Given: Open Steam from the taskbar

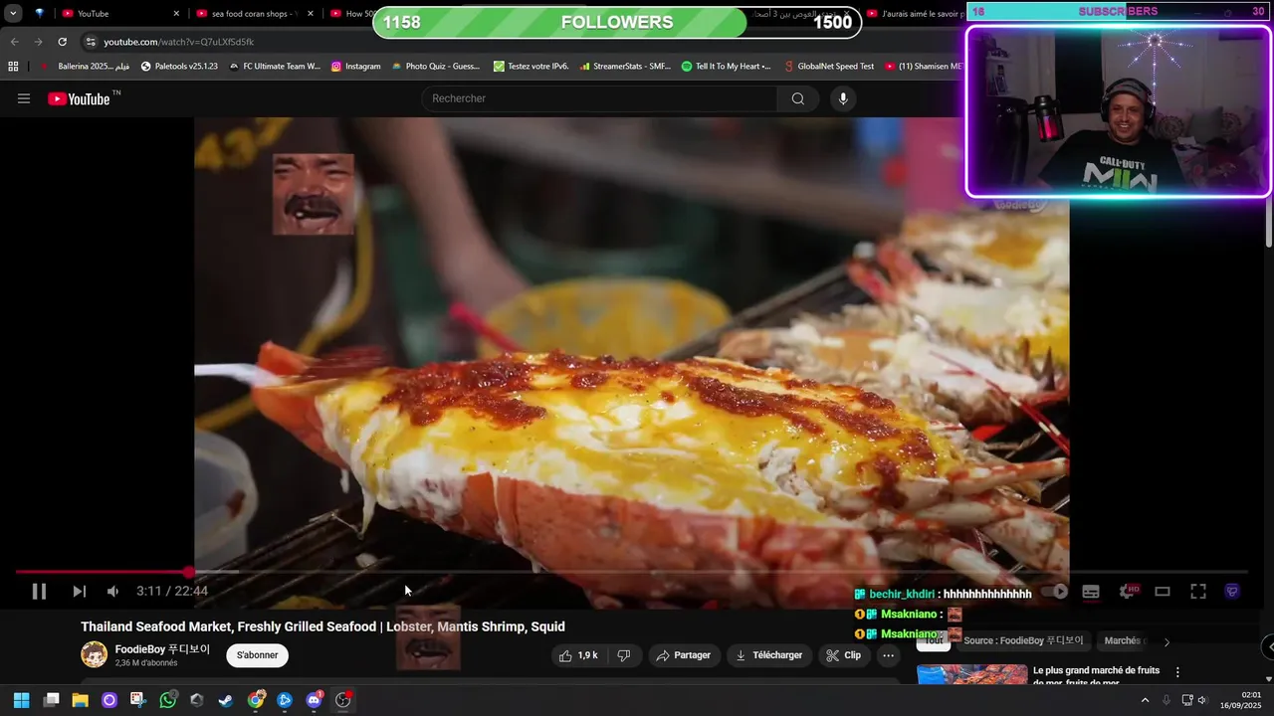Looking at the screenshot, I should pos(226,700).
